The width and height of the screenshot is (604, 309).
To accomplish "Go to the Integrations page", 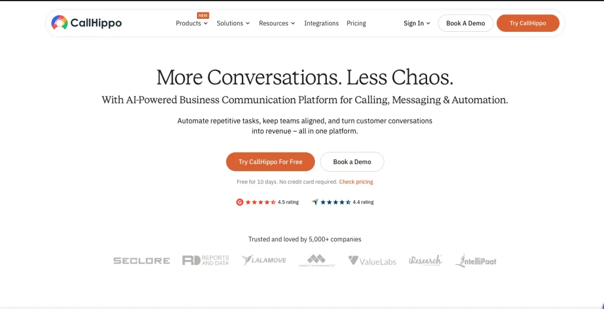I will coord(321,23).
